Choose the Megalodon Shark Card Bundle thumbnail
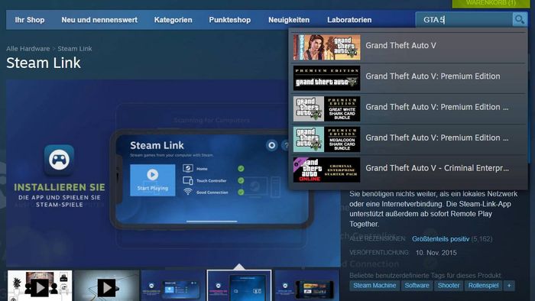535x301 pixels. (326, 139)
